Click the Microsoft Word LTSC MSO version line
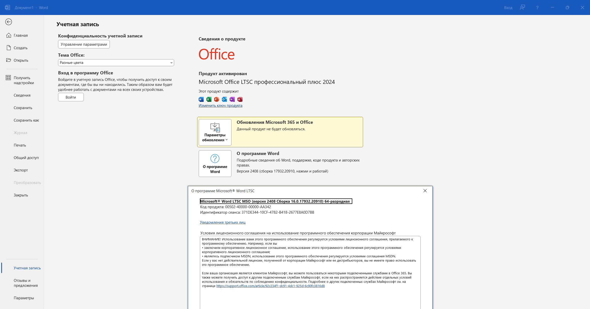This screenshot has width=590, height=309. click(x=276, y=201)
